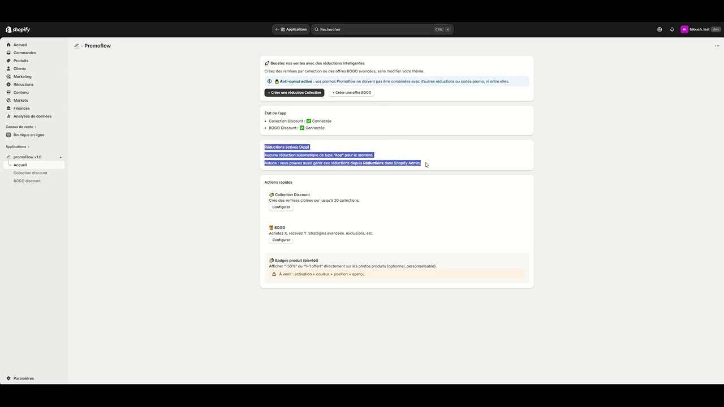Click 'BOGO Discount : Connectée' status line
Screen dimensions: 724x407
tap(296, 128)
